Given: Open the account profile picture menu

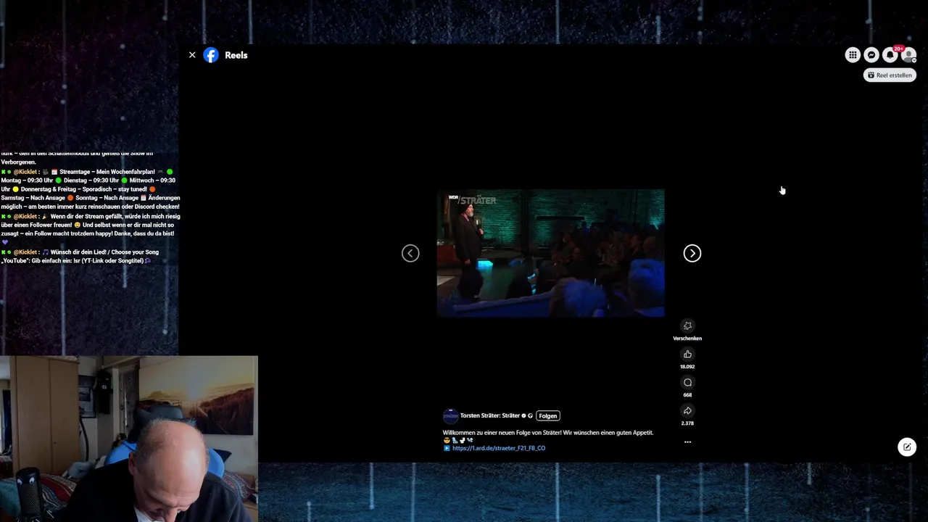Looking at the screenshot, I should [x=908, y=55].
